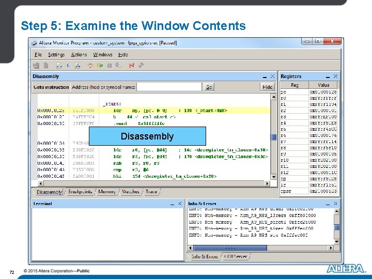Click the Disassembly horizontal scrollbar right arrow
The image size is (372, 279).
[x=268, y=183]
